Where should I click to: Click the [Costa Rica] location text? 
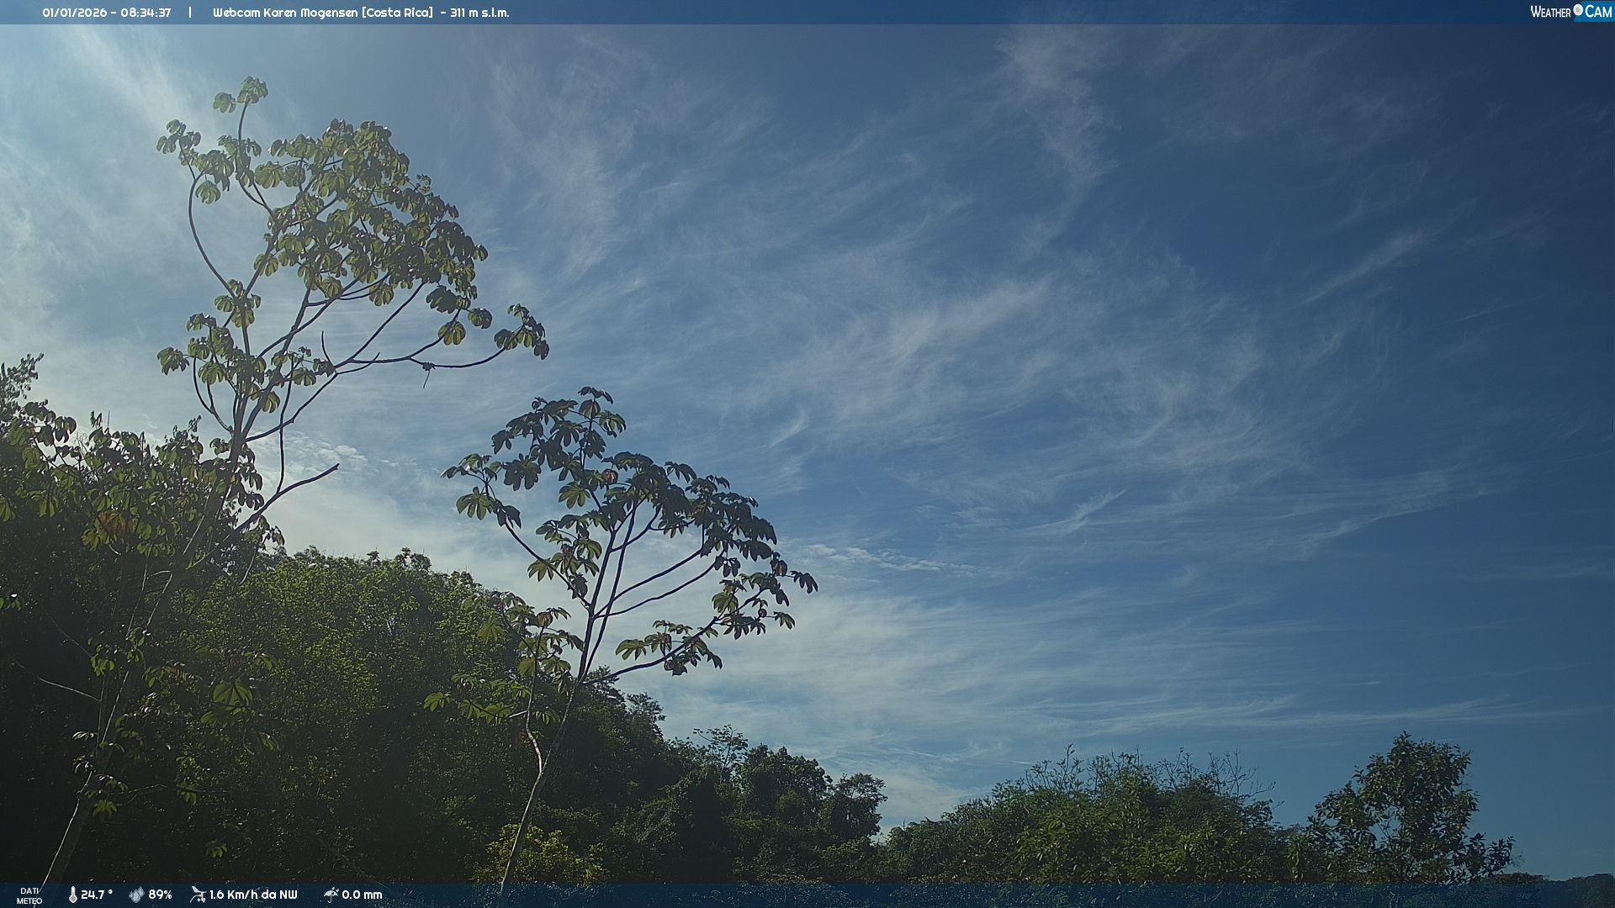tap(398, 13)
